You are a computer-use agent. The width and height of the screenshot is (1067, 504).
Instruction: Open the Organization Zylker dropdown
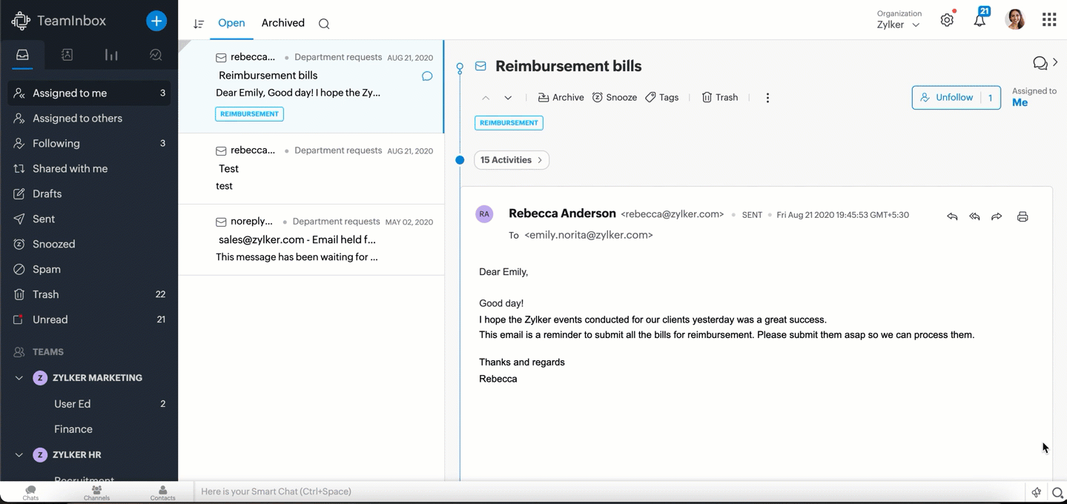(x=899, y=24)
